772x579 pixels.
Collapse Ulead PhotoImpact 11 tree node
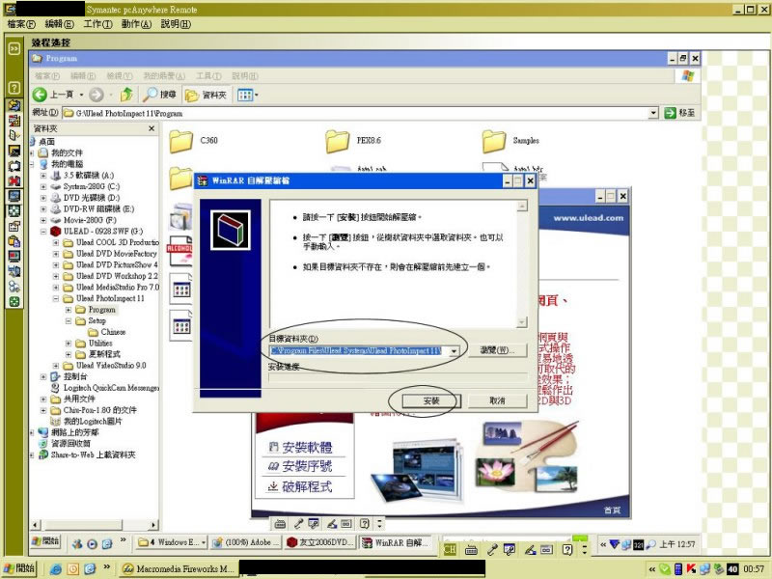(x=56, y=298)
